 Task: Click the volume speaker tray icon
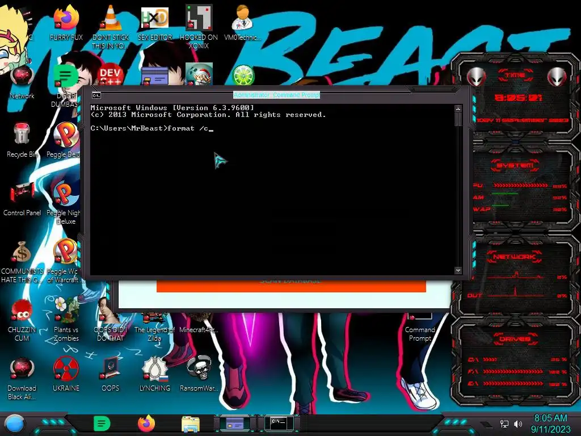click(518, 424)
